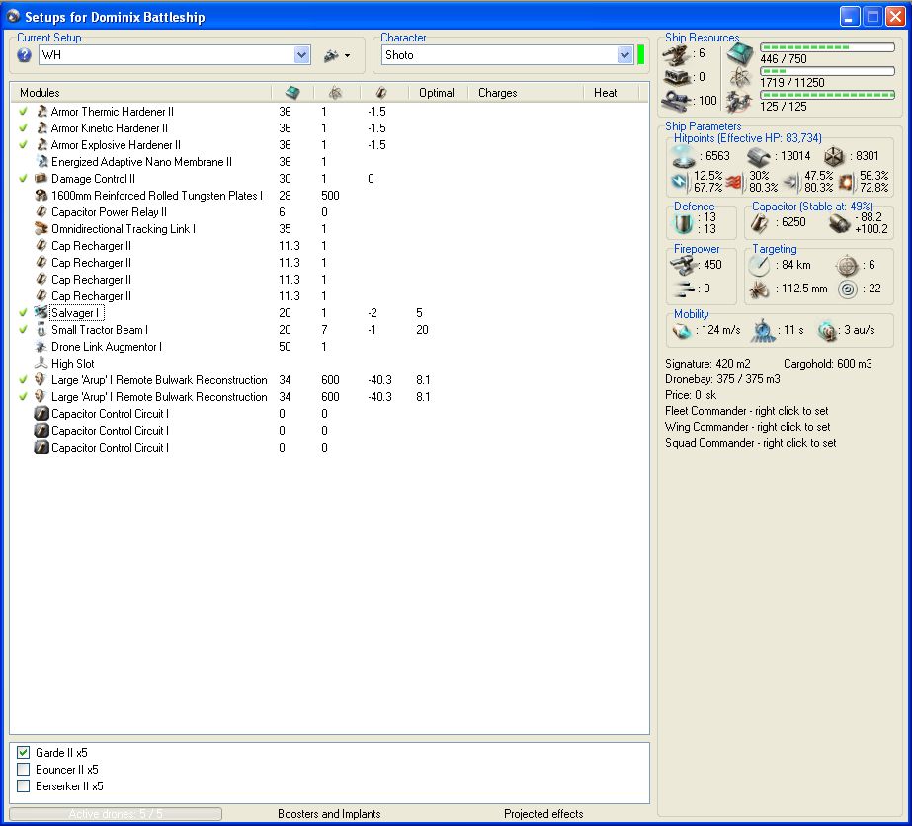Click the drone bandwidth bar 125 / 125
Screen dimensions: 912x826
827,94
